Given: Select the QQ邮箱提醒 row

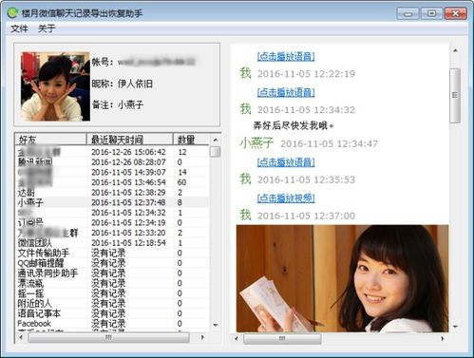Looking at the screenshot, I should [x=112, y=263].
